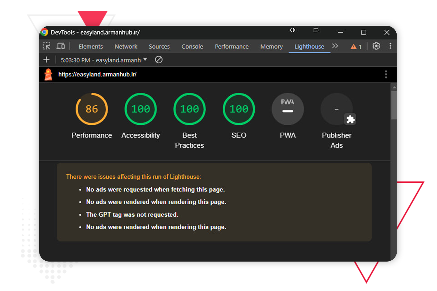Click the warning issues counter icon

[356, 47]
